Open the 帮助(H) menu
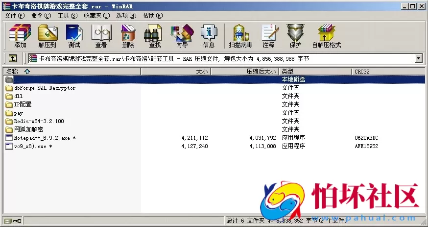 pos(153,16)
